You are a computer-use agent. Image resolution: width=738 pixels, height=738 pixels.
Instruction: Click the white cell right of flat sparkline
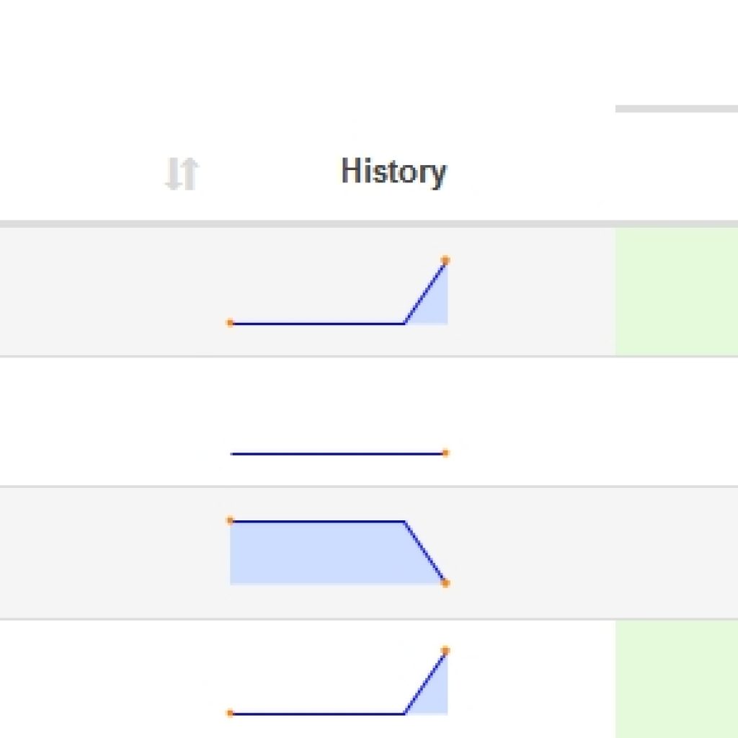(x=676, y=421)
